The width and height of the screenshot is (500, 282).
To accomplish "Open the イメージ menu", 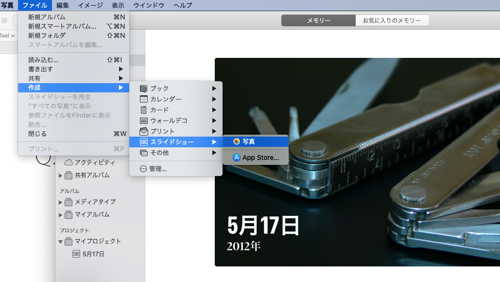I will pyautogui.click(x=90, y=5).
